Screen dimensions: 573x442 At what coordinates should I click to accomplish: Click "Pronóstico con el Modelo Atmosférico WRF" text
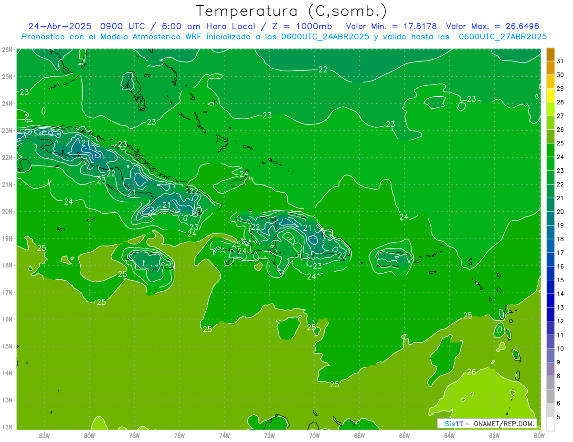point(112,36)
